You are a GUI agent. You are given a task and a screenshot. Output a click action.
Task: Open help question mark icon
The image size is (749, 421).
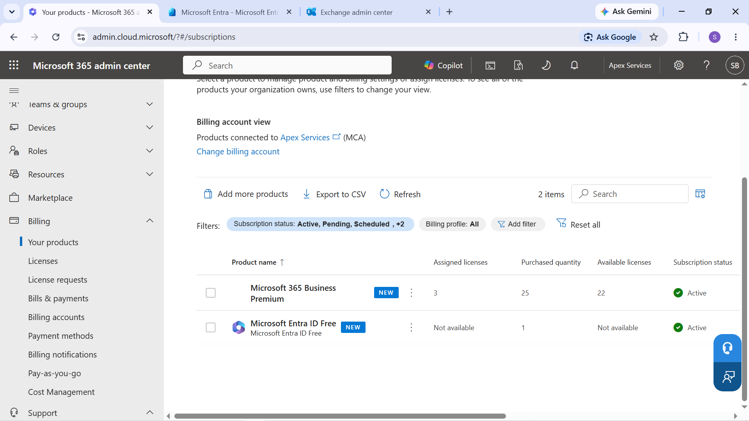706,65
